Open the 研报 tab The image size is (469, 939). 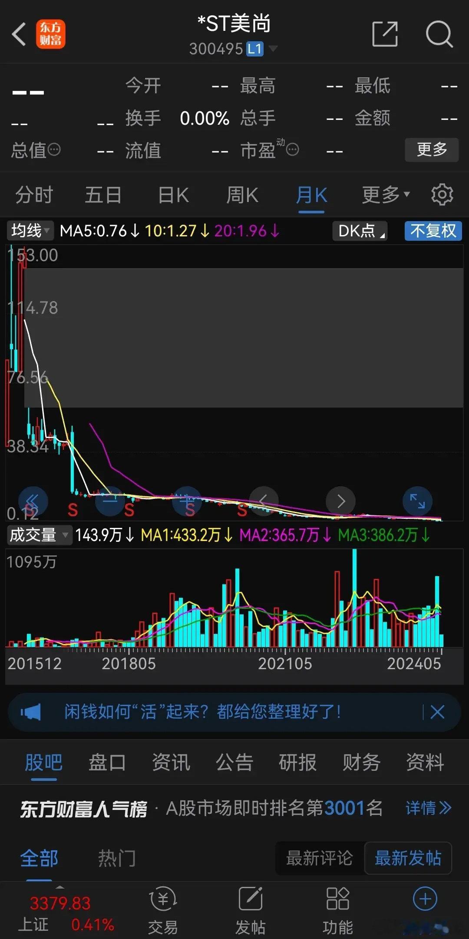(x=298, y=763)
